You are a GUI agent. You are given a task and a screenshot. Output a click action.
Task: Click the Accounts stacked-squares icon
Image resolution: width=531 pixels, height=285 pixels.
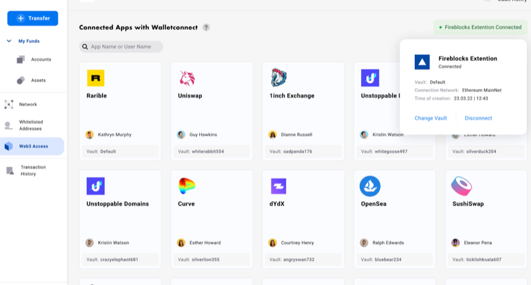(x=21, y=60)
